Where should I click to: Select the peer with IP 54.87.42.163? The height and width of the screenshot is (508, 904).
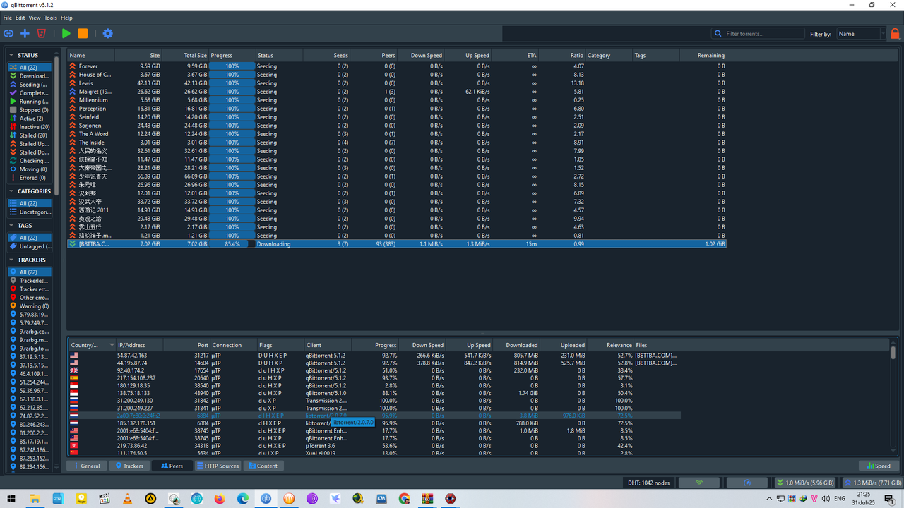[x=374, y=355]
